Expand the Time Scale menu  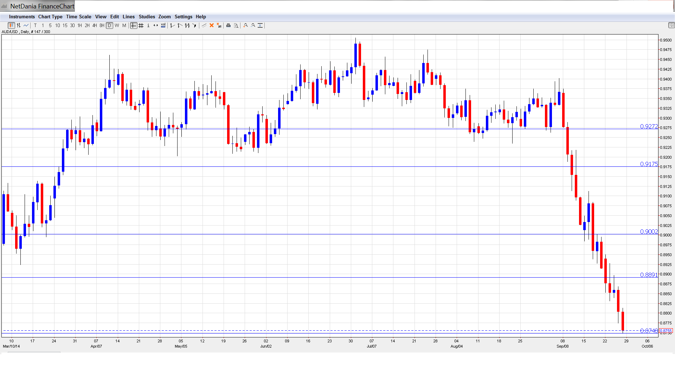(x=78, y=17)
